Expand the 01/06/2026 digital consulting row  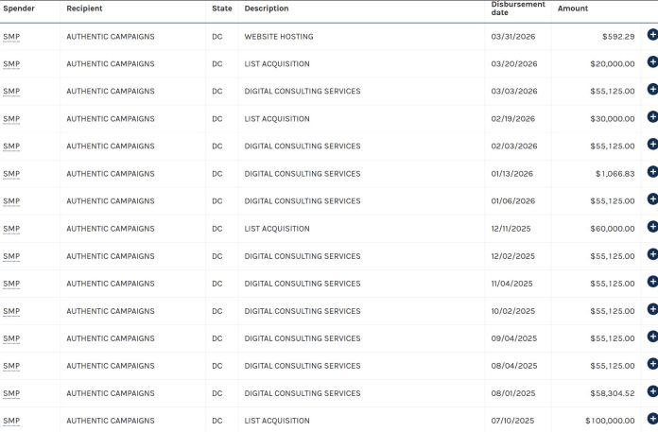[652, 199]
